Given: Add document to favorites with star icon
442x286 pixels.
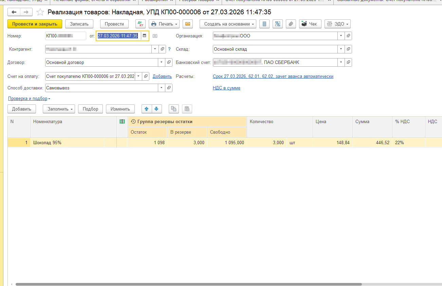Looking at the screenshot, I should [x=40, y=12].
